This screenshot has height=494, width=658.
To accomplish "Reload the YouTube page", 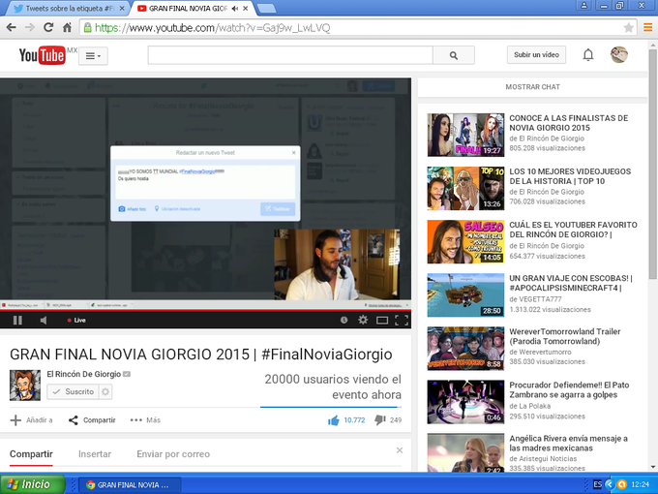I will point(48,28).
